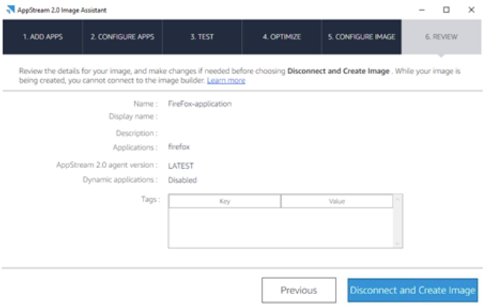
Task: Click the Key column header in Tags
Action: click(225, 202)
